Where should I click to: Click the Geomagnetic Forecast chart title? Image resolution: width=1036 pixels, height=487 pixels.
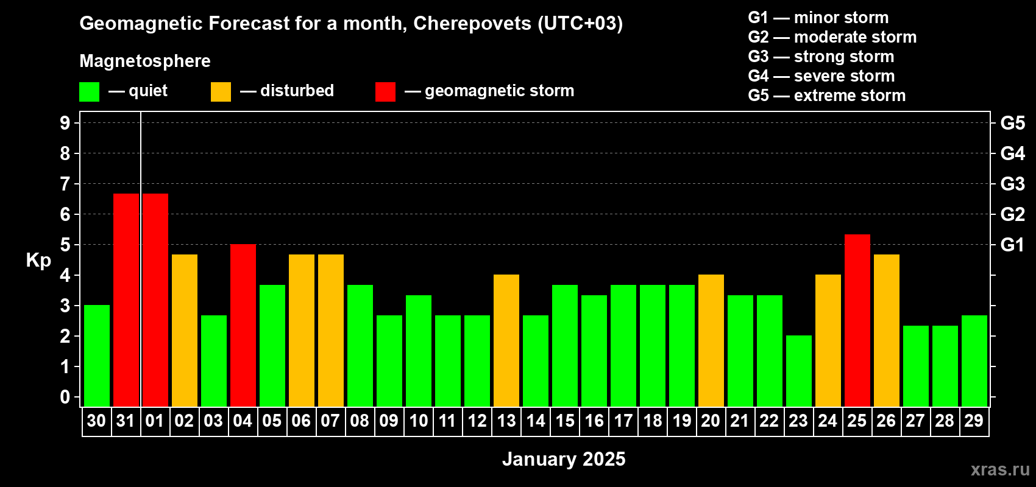pos(351,23)
